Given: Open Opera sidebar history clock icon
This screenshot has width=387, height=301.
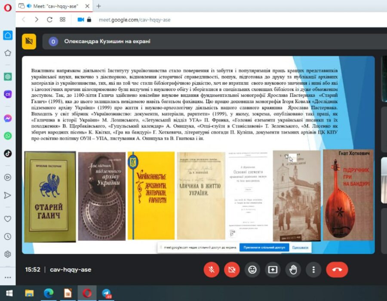Looking at the screenshot, I should pyautogui.click(x=8, y=236).
